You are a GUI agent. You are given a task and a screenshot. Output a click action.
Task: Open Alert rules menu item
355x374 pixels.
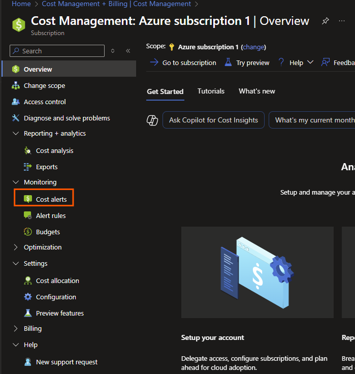pos(51,215)
